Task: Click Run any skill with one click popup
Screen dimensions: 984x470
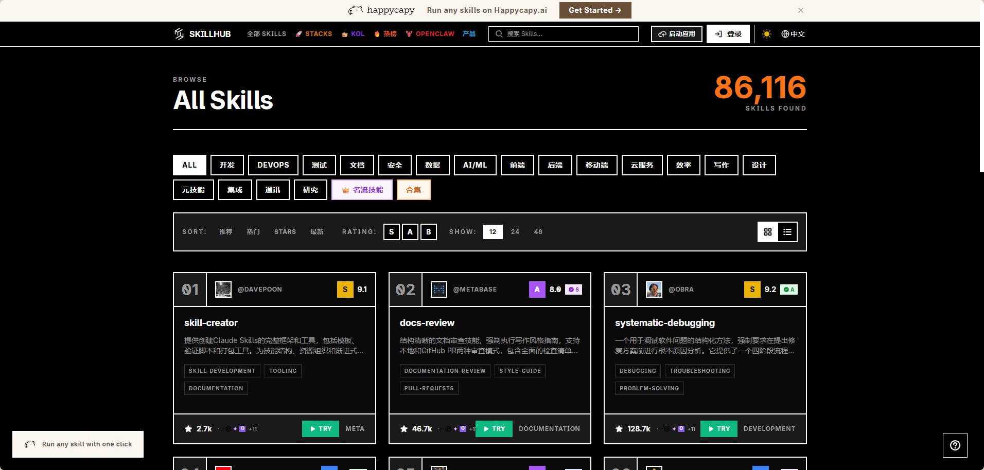Action: tap(78, 444)
